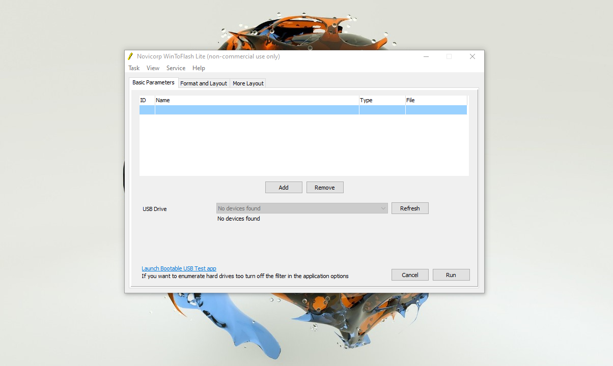The image size is (613, 366).
Task: Open the Task menu
Action: click(134, 68)
